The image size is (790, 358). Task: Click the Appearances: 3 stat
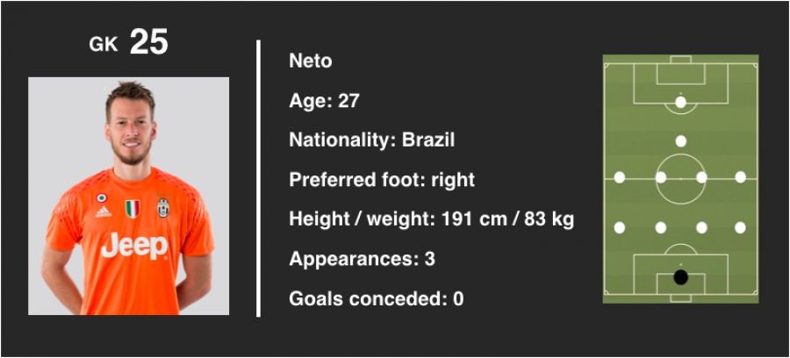(362, 259)
